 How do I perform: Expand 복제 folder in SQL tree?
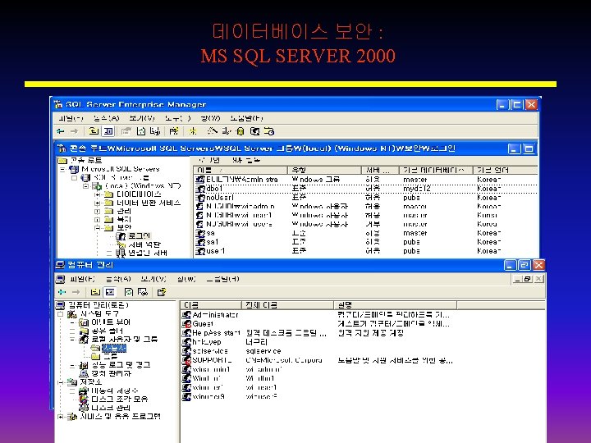click(x=97, y=220)
